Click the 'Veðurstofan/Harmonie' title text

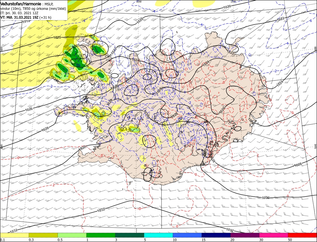click(x=21, y=4)
